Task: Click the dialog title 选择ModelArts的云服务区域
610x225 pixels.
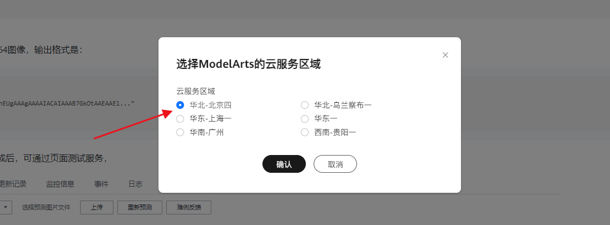Action: (248, 64)
